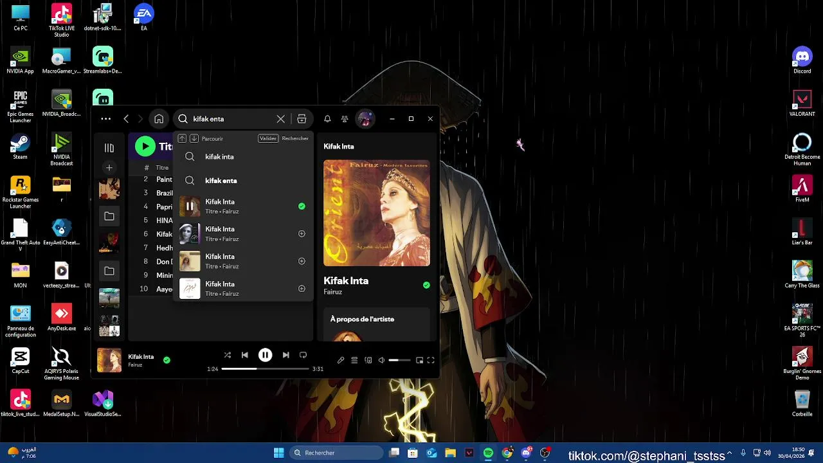Screen dimensions: 823x463
Task: Toggle the liked checkmark in the player bar
Action: 167,360
